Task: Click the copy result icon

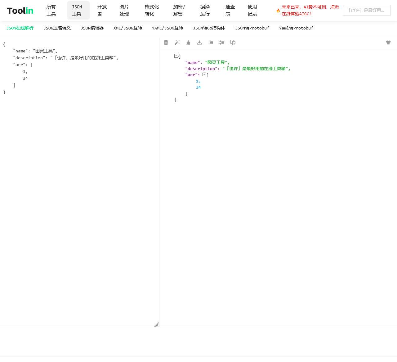Action: 233,42
